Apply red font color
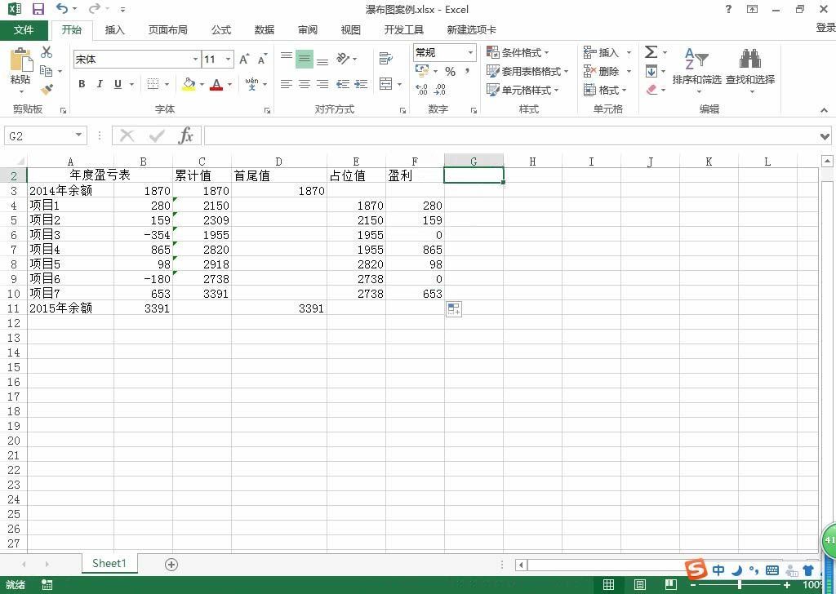836x594 pixels. click(216, 84)
